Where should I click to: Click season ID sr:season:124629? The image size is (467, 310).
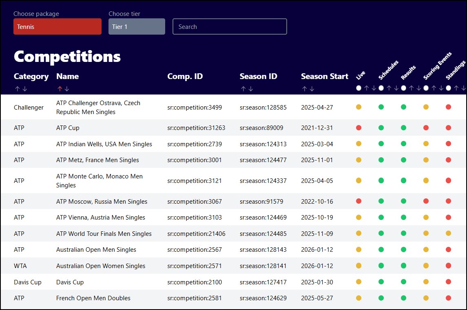coord(263,298)
